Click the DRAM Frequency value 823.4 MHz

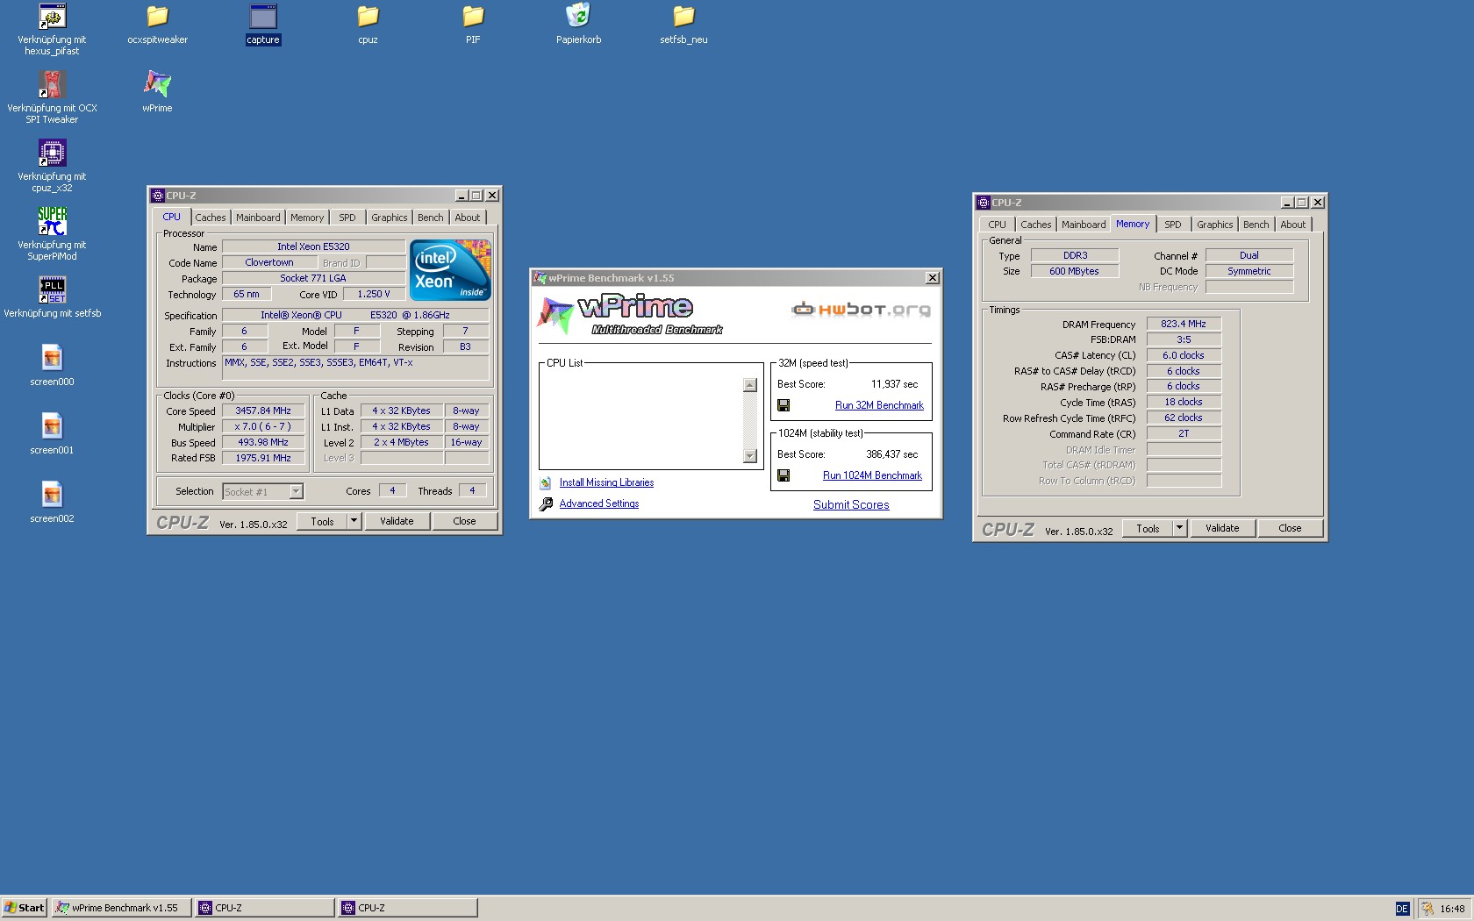[x=1184, y=324]
